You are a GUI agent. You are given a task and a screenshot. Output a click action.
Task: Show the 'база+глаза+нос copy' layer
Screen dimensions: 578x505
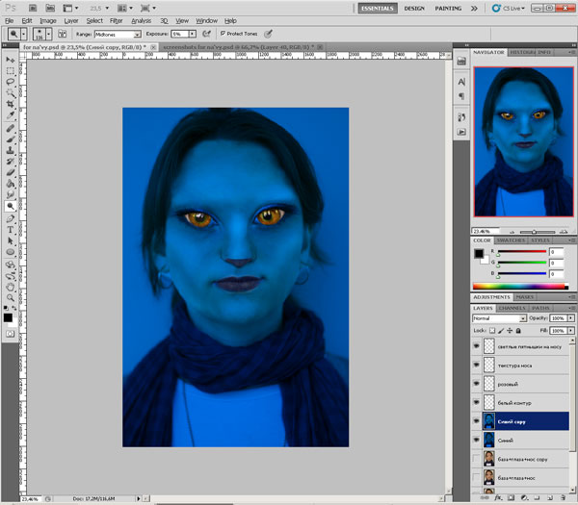pos(477,457)
